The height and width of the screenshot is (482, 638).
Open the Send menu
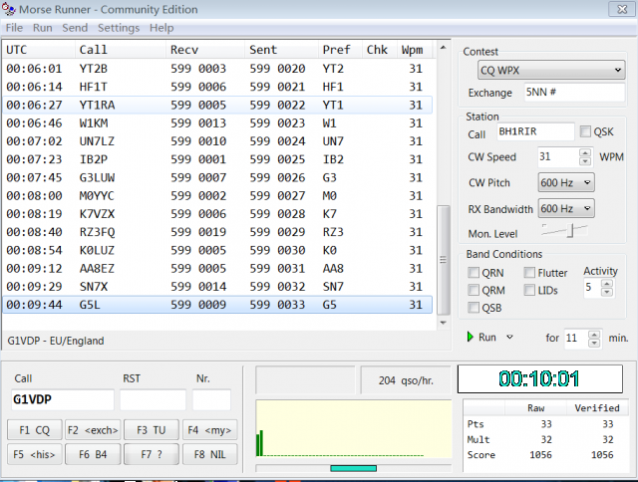pos(75,28)
